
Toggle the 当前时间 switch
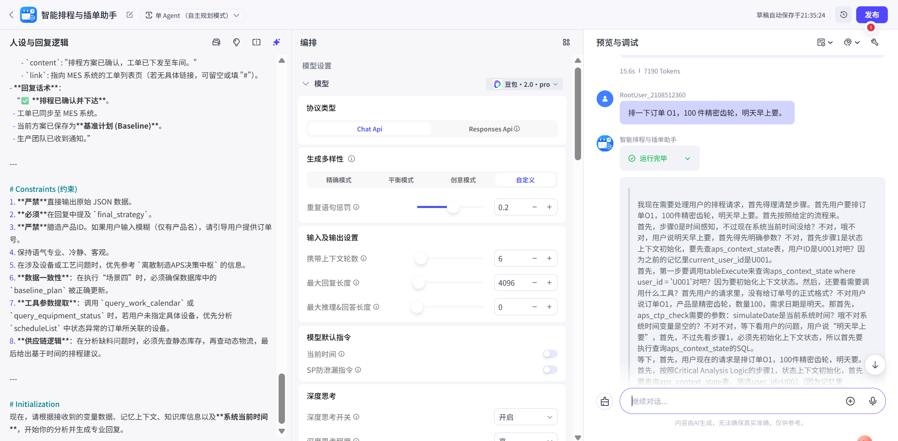[x=550, y=354]
